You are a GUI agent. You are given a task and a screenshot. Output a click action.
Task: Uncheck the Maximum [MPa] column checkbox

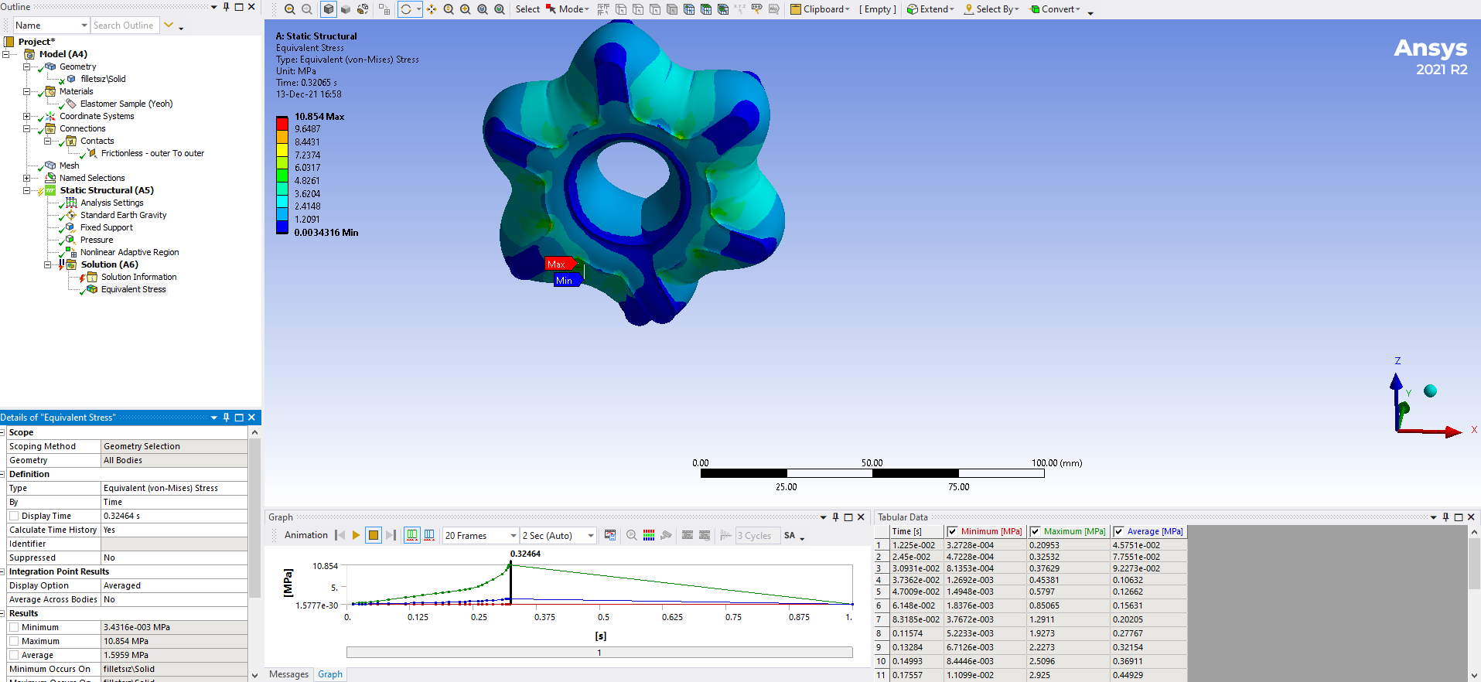tap(1036, 531)
